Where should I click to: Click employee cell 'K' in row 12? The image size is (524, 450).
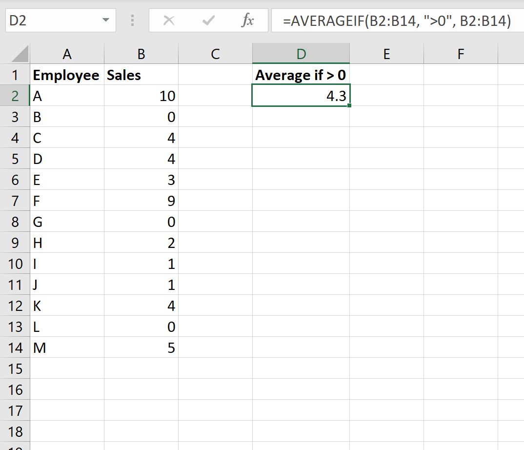(x=67, y=306)
